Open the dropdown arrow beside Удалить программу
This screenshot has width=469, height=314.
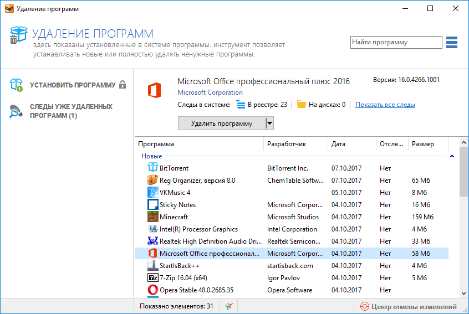point(270,123)
